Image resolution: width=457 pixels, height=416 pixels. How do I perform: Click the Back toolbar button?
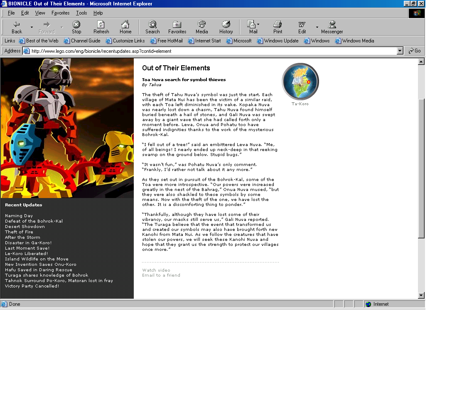coord(17,27)
